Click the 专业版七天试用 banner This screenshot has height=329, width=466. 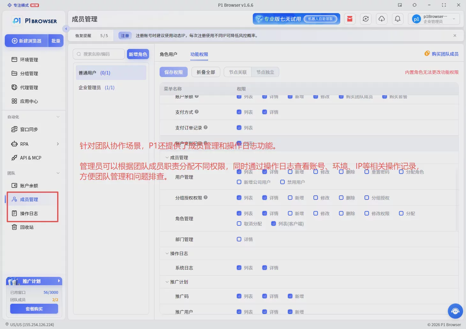[x=297, y=19]
